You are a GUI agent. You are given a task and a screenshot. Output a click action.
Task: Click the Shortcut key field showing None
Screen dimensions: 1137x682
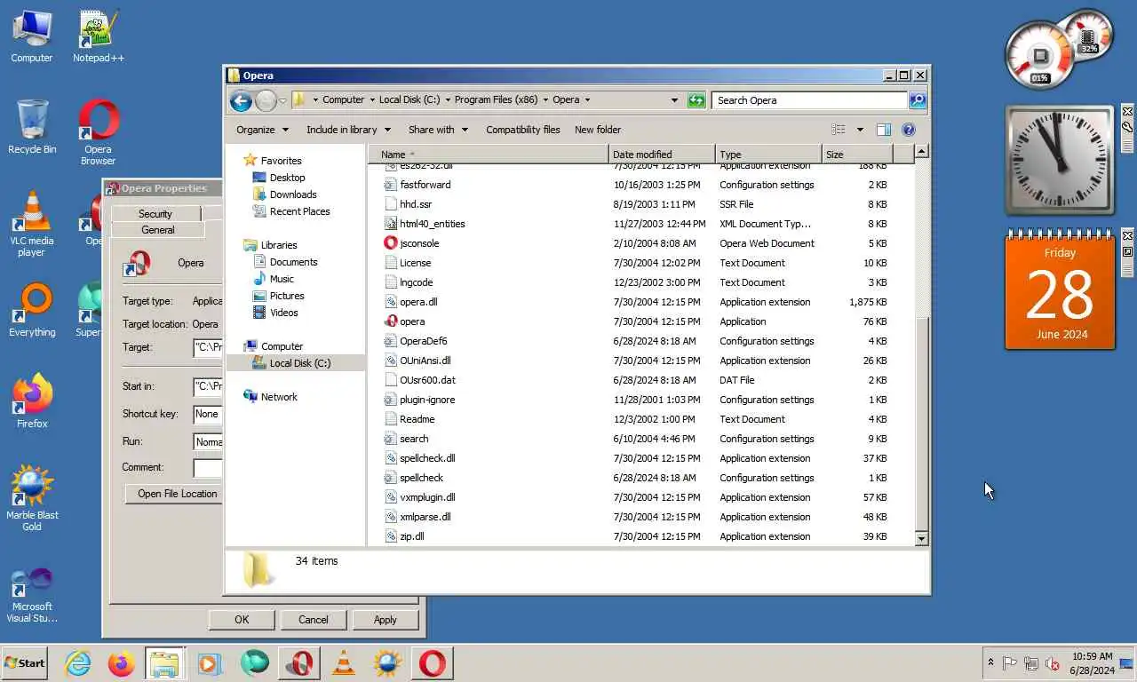[207, 414]
